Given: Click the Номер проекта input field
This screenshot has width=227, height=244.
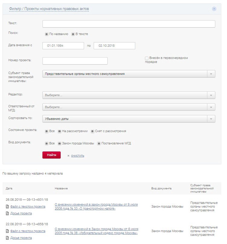Looking at the screenshot, I should [x=75, y=61].
